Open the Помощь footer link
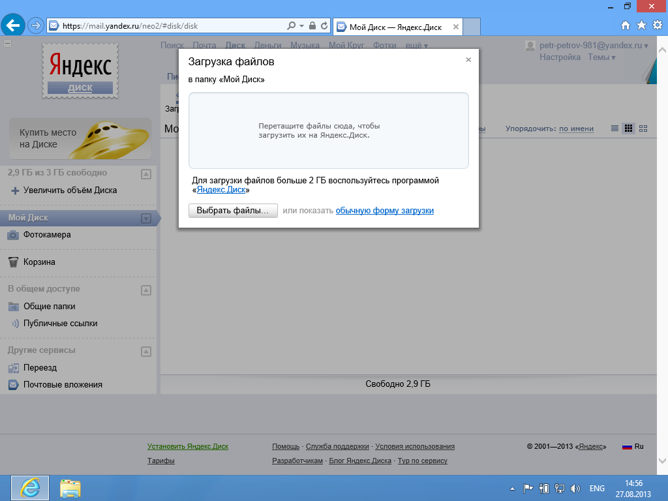Viewport: 668px width, 501px height. pos(286,446)
